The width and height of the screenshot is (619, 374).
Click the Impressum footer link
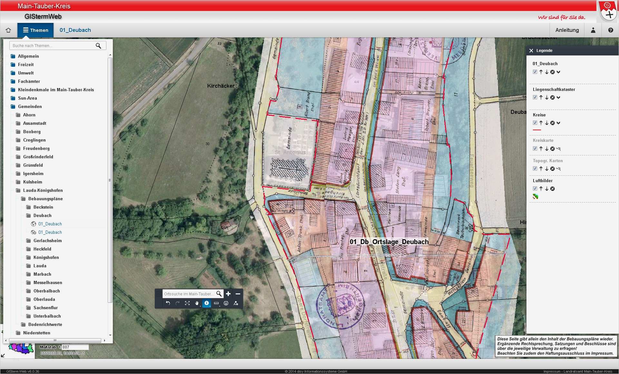tap(552, 371)
